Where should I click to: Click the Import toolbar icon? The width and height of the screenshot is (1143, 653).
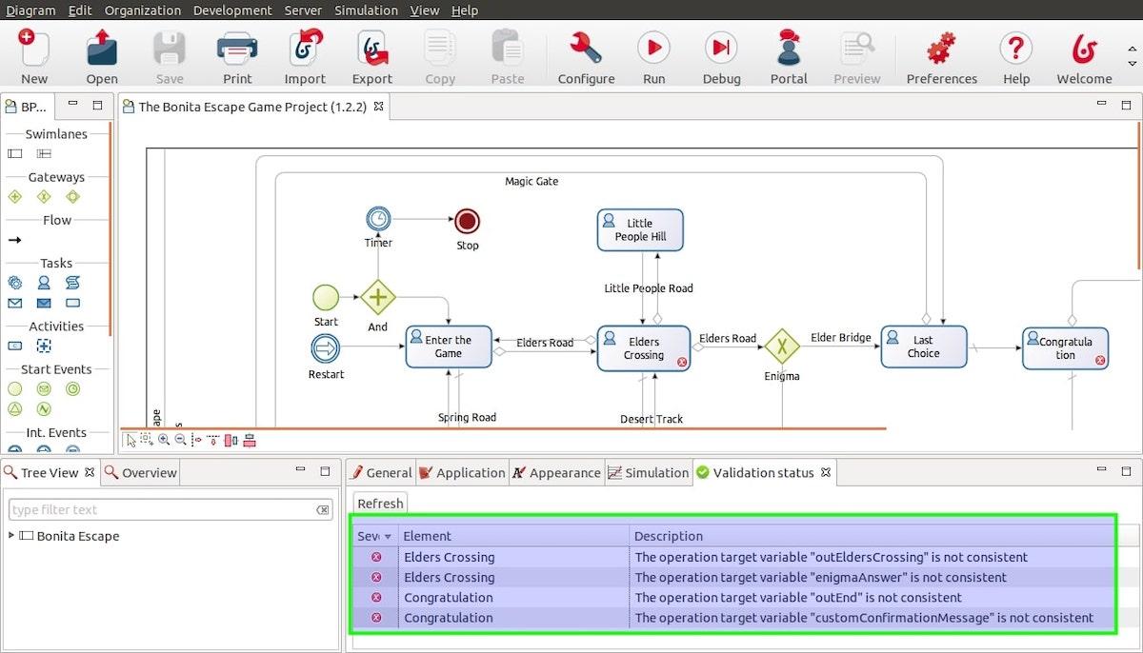[305, 49]
